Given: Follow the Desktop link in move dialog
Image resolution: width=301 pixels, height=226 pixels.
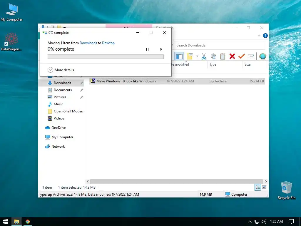Looking at the screenshot, I should [x=108, y=43].
